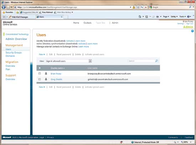
Task: Go to Home in the top navigation
Action: coord(76,23)
